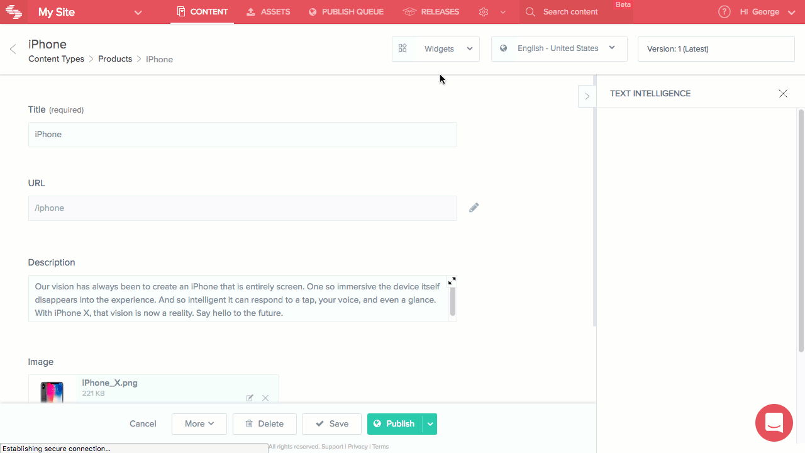Screen dimensions: 805x453
Task: Open the More actions dropdown
Action: click(199, 424)
